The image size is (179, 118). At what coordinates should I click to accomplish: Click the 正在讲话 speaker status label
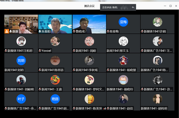(110, 7)
